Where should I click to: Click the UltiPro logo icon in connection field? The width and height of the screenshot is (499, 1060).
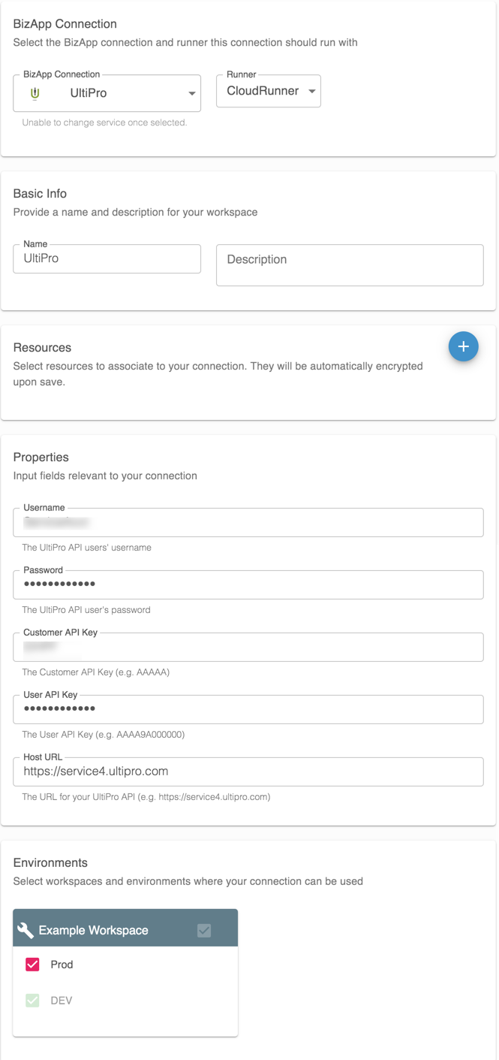pyautogui.click(x=35, y=93)
